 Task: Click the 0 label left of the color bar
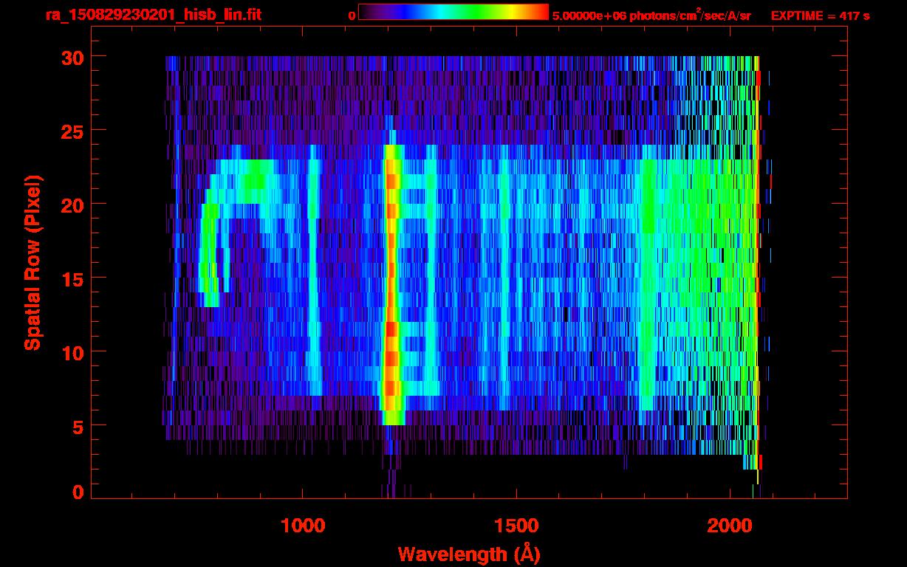pyautogui.click(x=352, y=16)
